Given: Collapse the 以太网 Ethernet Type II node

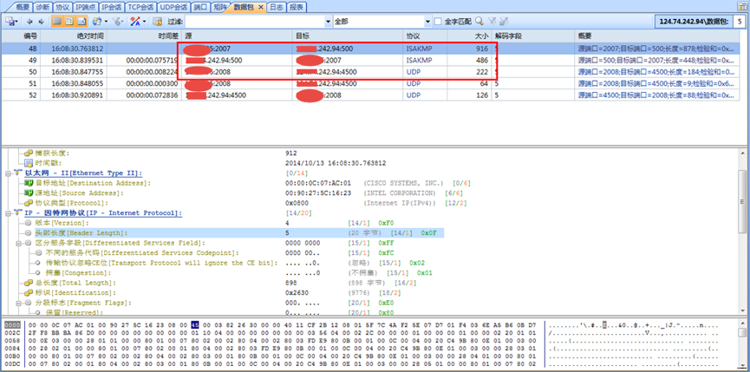Looking at the screenshot, I should [7, 173].
